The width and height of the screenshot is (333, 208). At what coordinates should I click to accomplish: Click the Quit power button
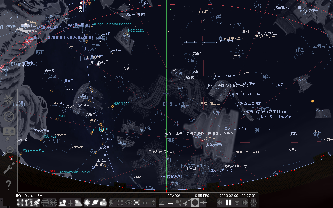click(253, 203)
